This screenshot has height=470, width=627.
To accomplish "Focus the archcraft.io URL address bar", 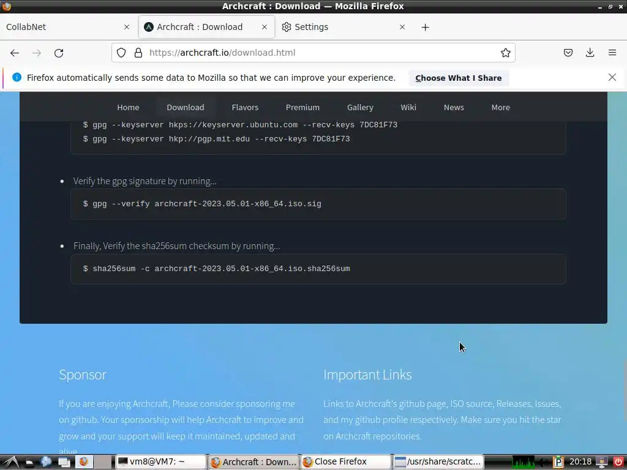I will (x=313, y=53).
